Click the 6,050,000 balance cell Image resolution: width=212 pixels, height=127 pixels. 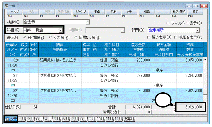(x=190, y=60)
